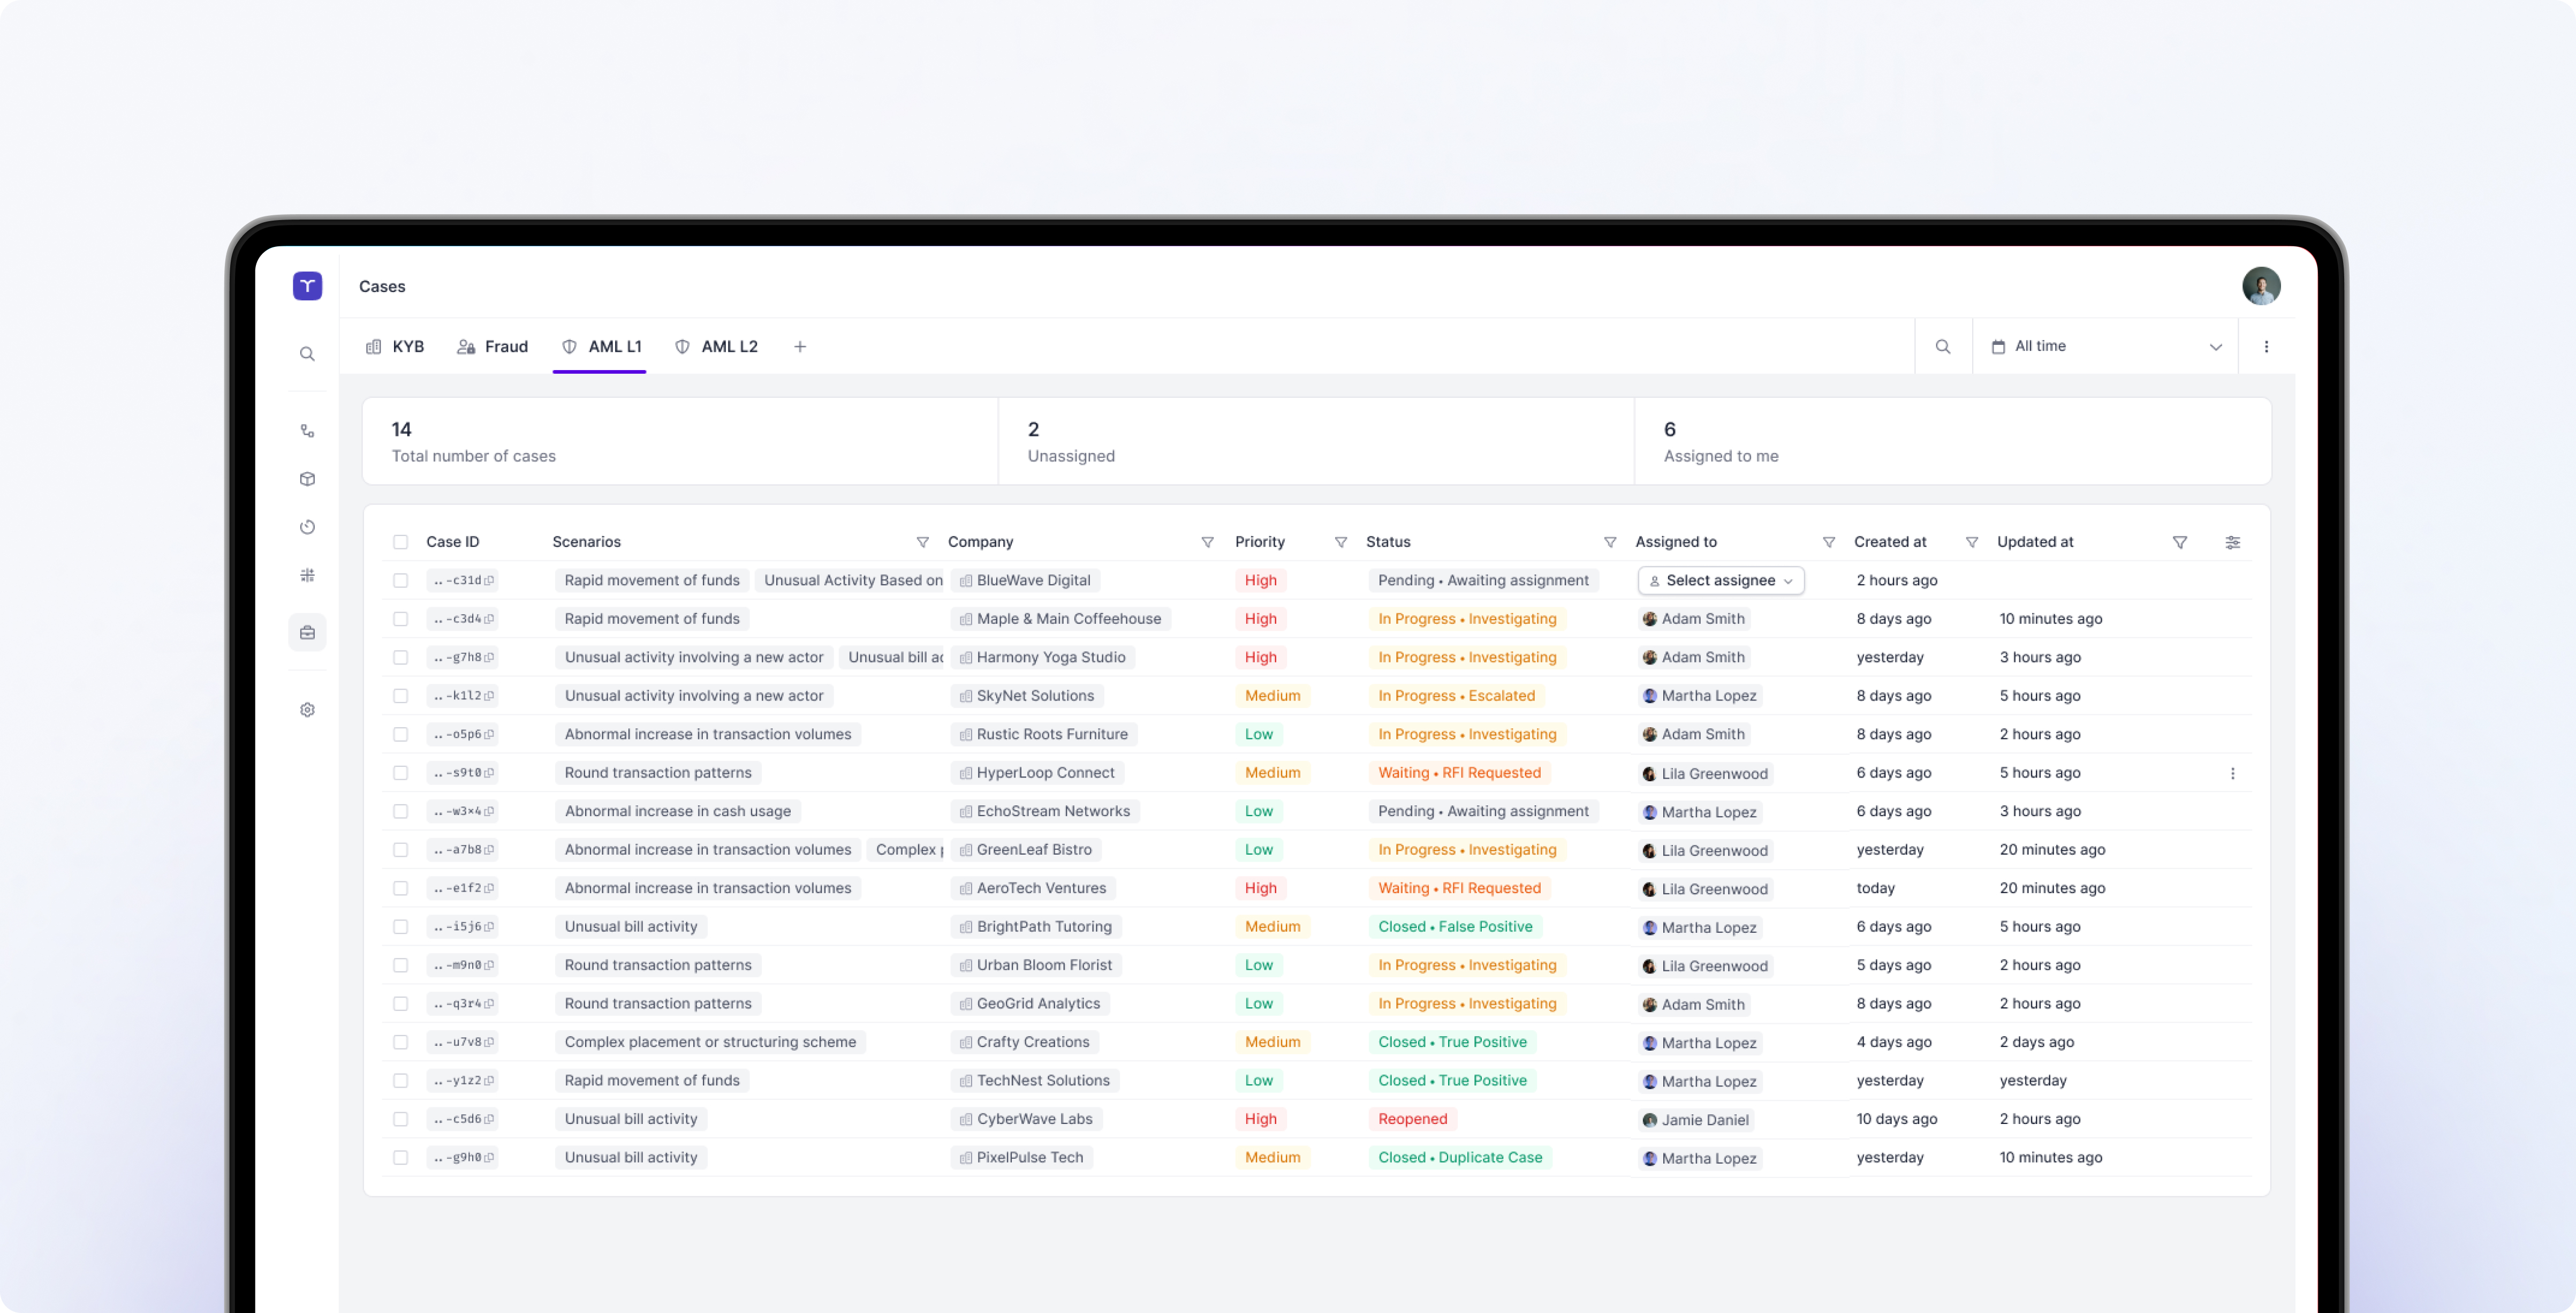Click the search icon beside All time
The image size is (2576, 1313).
pos(1942,346)
